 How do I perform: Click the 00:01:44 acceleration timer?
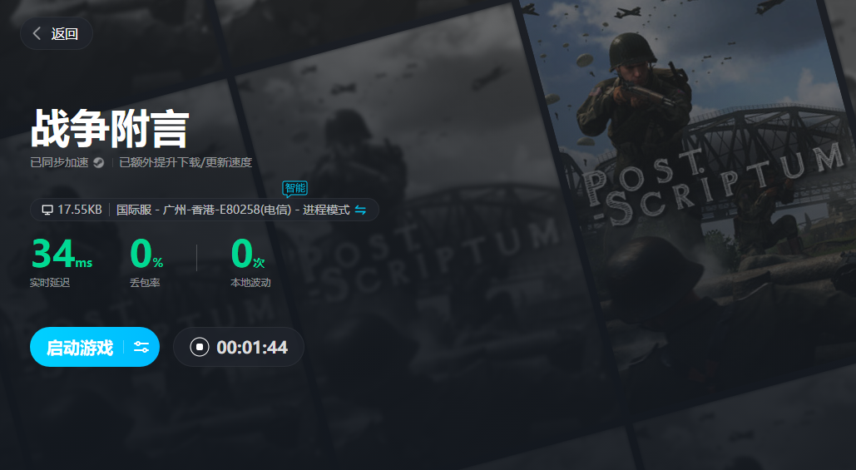[x=251, y=347]
